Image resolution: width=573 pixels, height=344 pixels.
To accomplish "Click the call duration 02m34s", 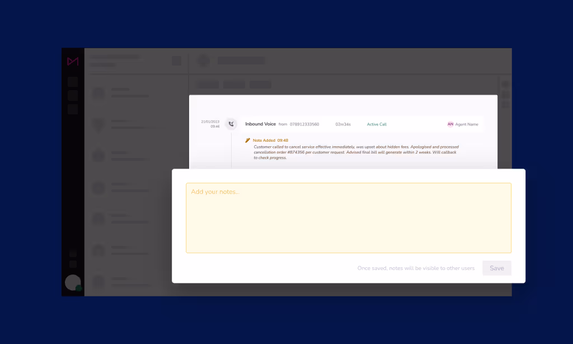I will point(343,124).
